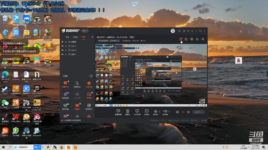Add a new scene with the plus button
The image size is (268, 150).
tap(92, 37)
